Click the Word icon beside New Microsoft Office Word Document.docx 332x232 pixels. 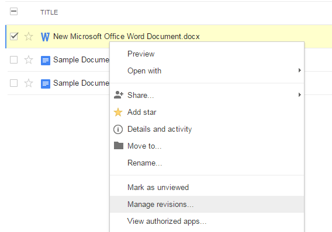(x=45, y=37)
